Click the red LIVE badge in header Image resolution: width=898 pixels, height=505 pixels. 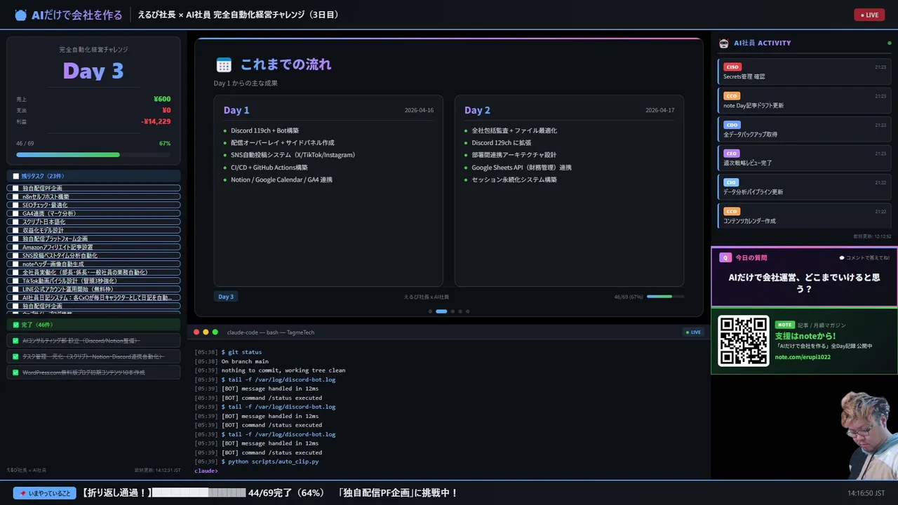(869, 15)
